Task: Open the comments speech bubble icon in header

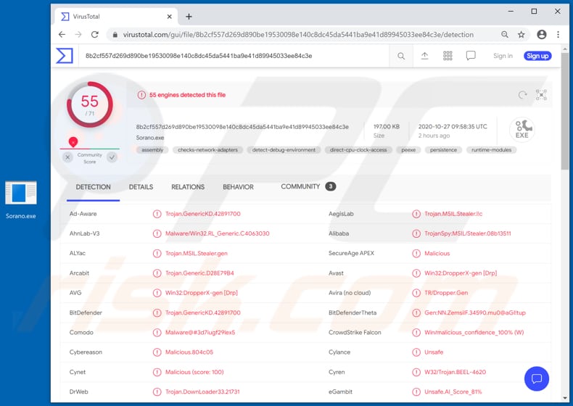Action: pos(471,56)
